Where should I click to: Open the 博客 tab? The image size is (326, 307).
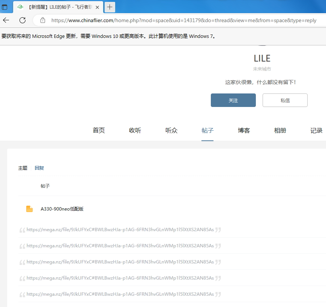pos(243,130)
